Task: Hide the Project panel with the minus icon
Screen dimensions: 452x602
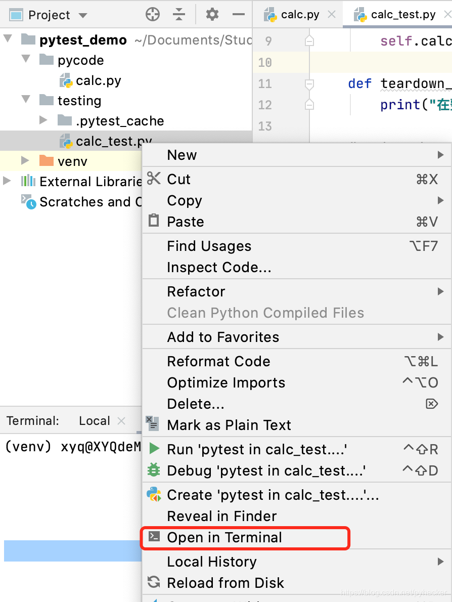Action: point(239,15)
